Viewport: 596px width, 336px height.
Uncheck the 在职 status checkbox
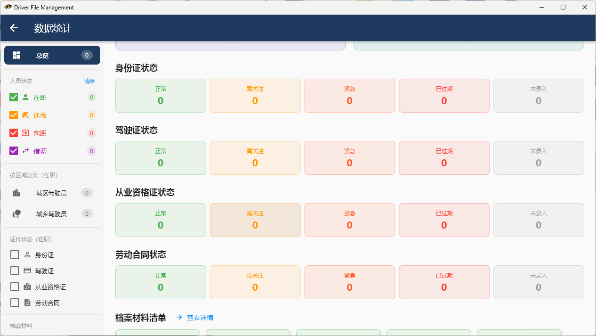tap(14, 98)
